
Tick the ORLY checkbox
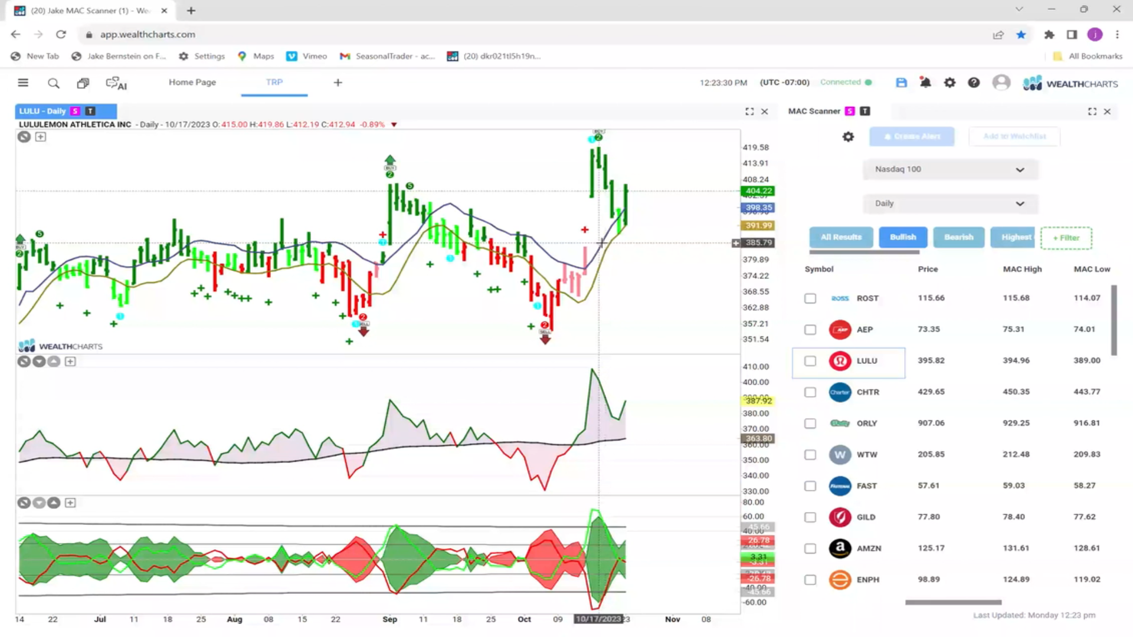tap(810, 423)
